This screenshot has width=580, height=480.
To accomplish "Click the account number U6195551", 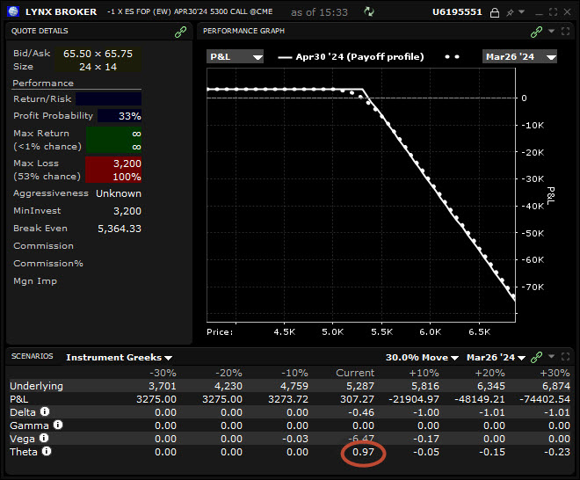I will pyautogui.click(x=459, y=12).
